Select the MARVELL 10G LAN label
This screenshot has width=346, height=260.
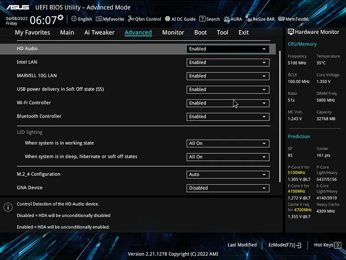(37, 75)
